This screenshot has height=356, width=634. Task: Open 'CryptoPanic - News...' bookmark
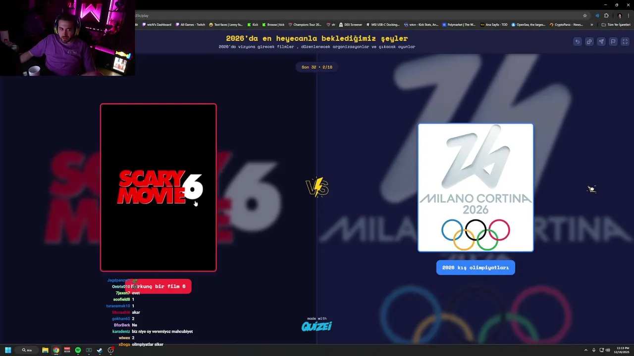point(567,24)
